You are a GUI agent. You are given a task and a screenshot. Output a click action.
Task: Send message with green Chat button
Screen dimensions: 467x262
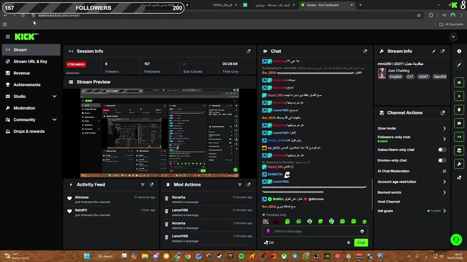[361, 243]
